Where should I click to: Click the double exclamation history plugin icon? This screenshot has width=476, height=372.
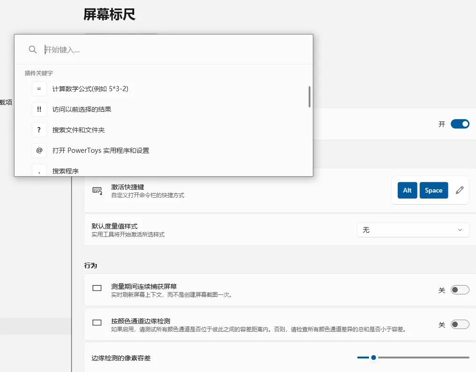click(39, 109)
